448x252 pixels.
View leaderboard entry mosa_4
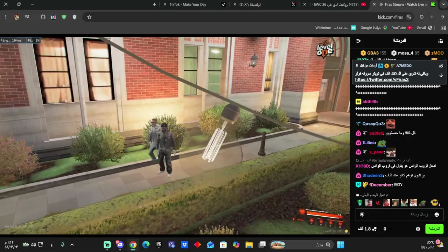(405, 53)
